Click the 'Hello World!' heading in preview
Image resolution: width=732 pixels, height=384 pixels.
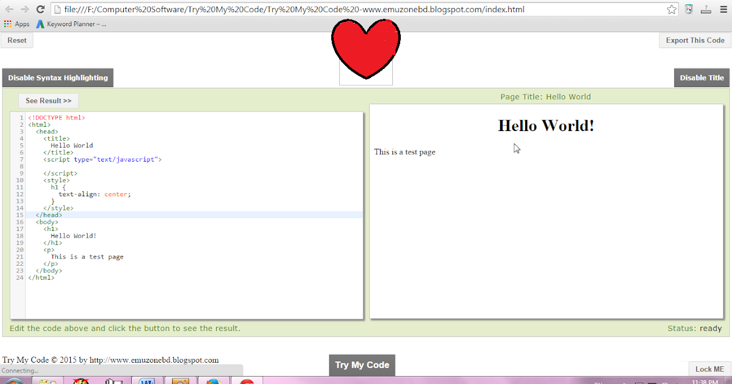(x=546, y=126)
